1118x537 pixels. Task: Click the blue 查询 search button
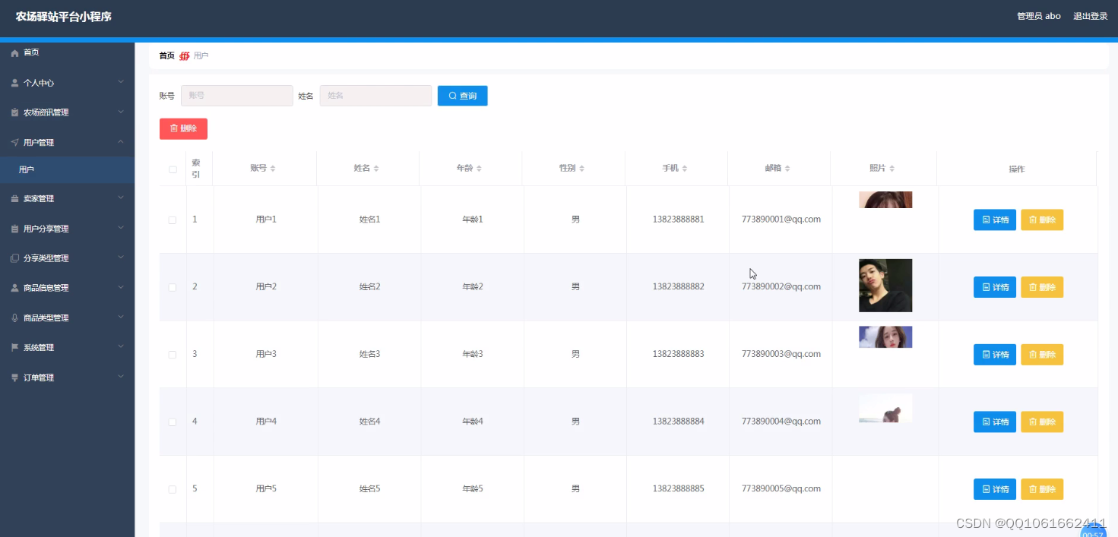462,96
